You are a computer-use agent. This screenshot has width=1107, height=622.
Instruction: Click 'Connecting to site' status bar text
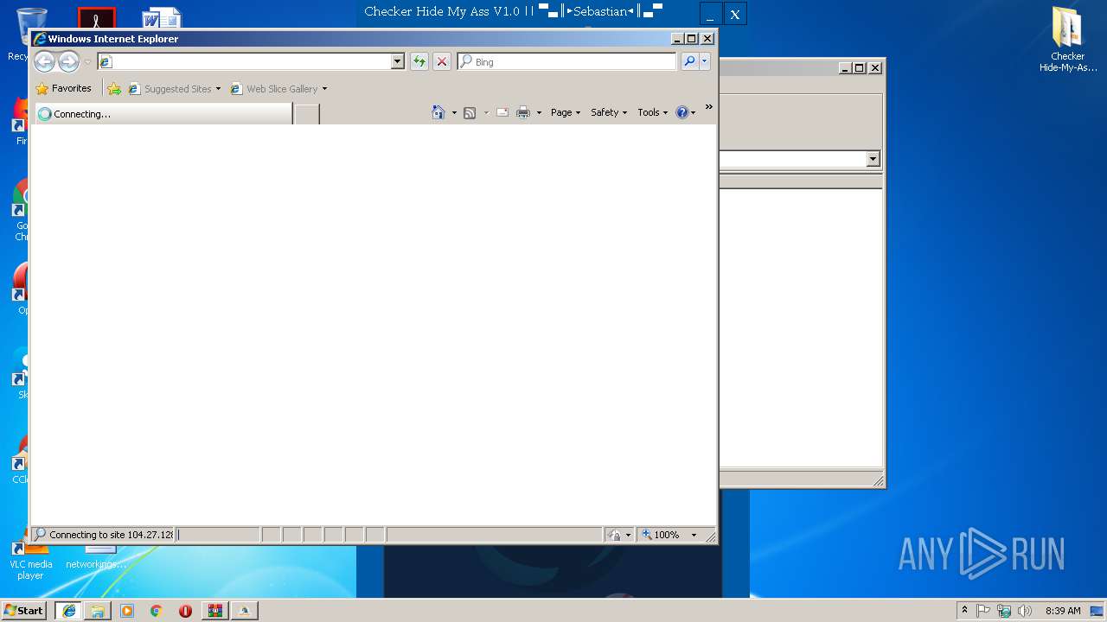tap(111, 535)
